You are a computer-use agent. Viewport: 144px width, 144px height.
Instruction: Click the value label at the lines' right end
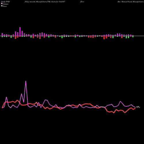point(138,107)
